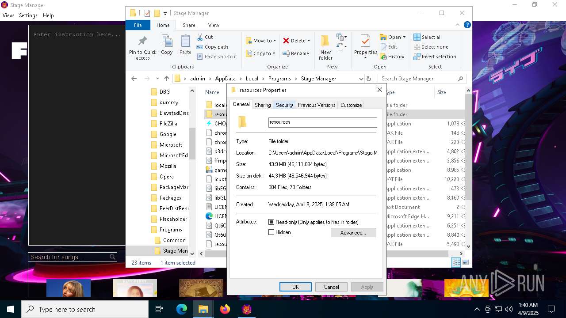Refresh the Stage Manager folder view

368,79
